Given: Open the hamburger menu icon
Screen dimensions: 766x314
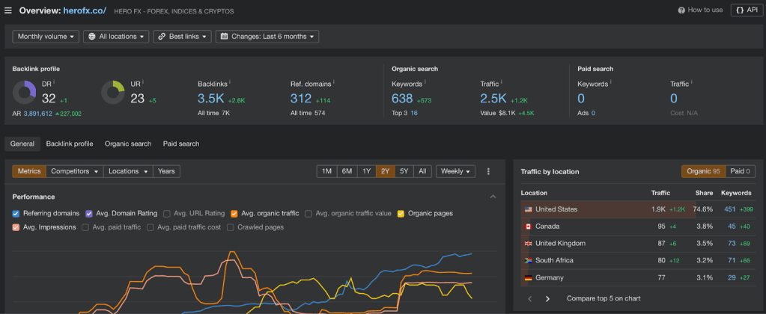Looking at the screenshot, I should 7,10.
